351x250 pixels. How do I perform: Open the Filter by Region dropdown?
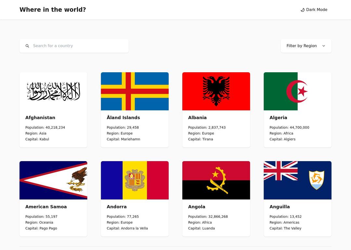pos(305,46)
